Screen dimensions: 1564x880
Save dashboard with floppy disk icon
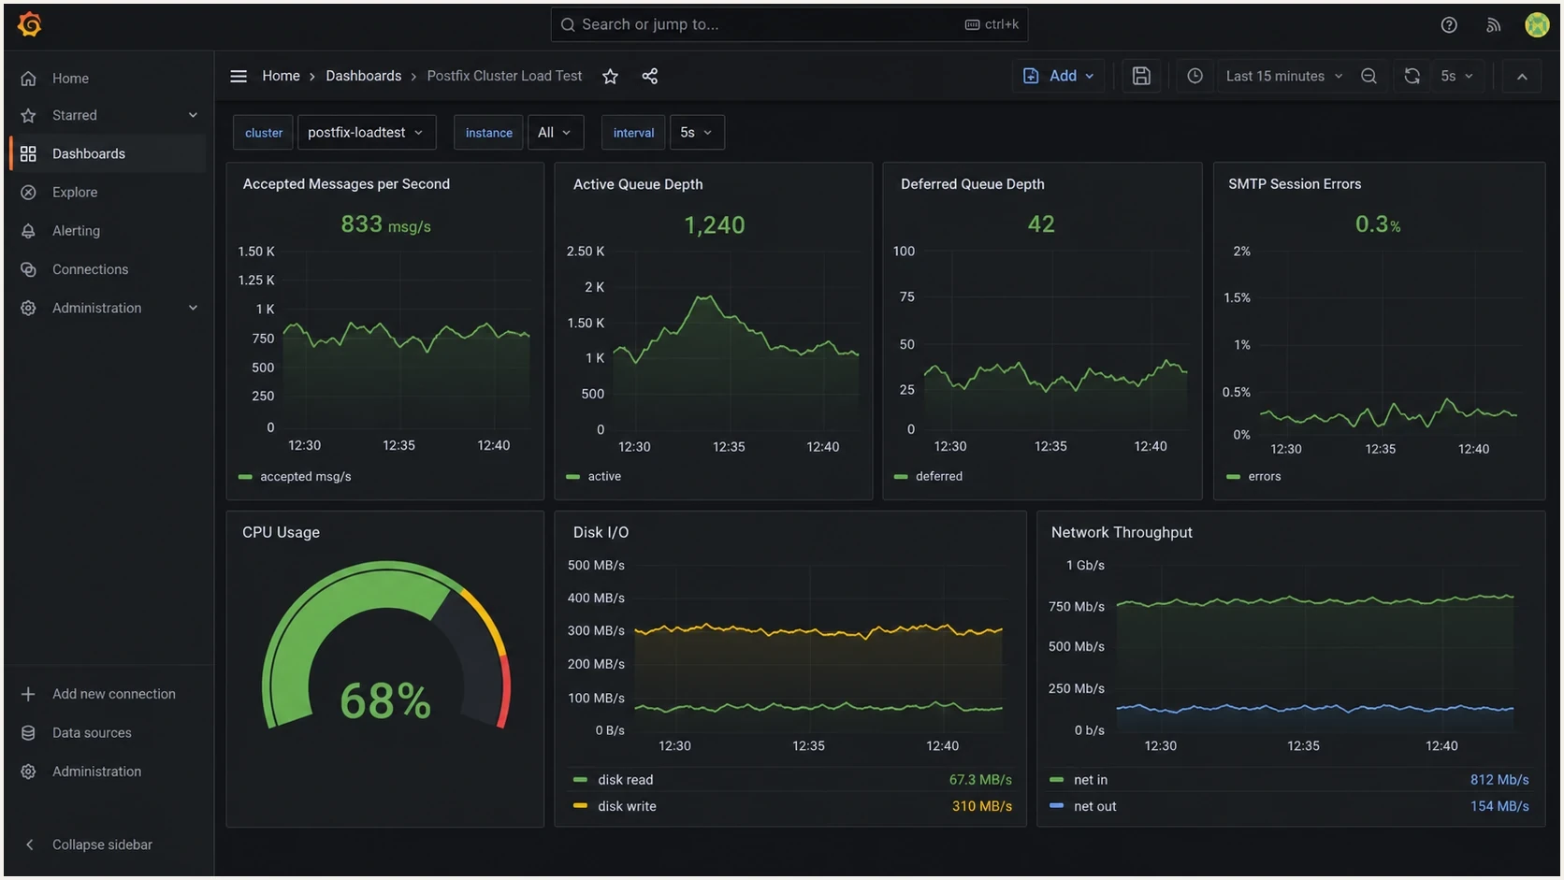pyautogui.click(x=1141, y=76)
